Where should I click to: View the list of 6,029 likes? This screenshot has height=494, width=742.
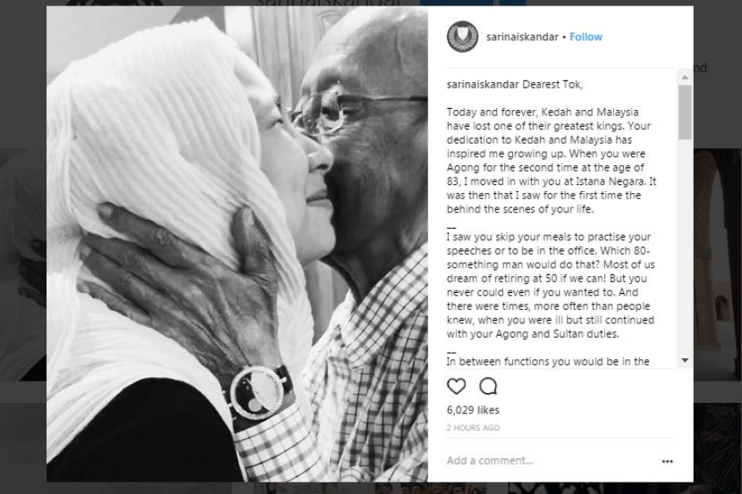point(473,410)
